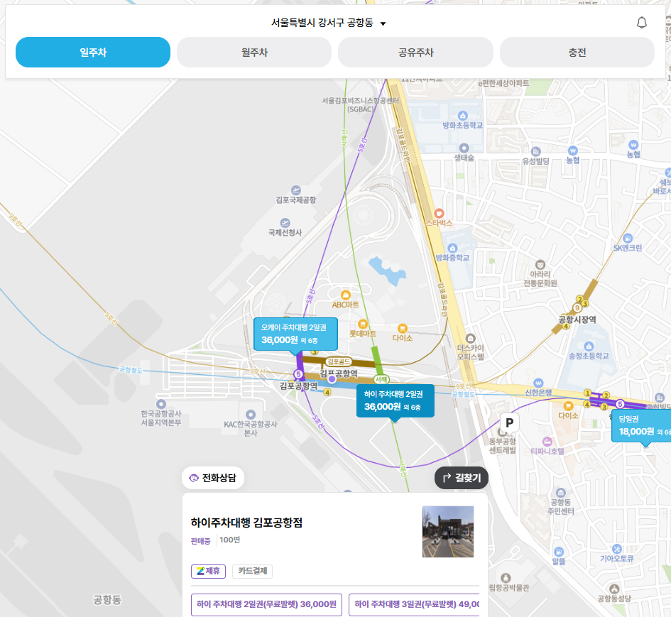
Task: Click the 더스카이 오피스텔 icon
Action: [x=470, y=339]
